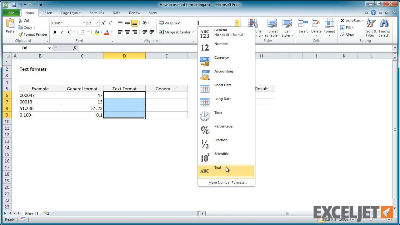The height and width of the screenshot is (225, 400).
Task: Toggle bold formatting
Action: pos(55,32)
